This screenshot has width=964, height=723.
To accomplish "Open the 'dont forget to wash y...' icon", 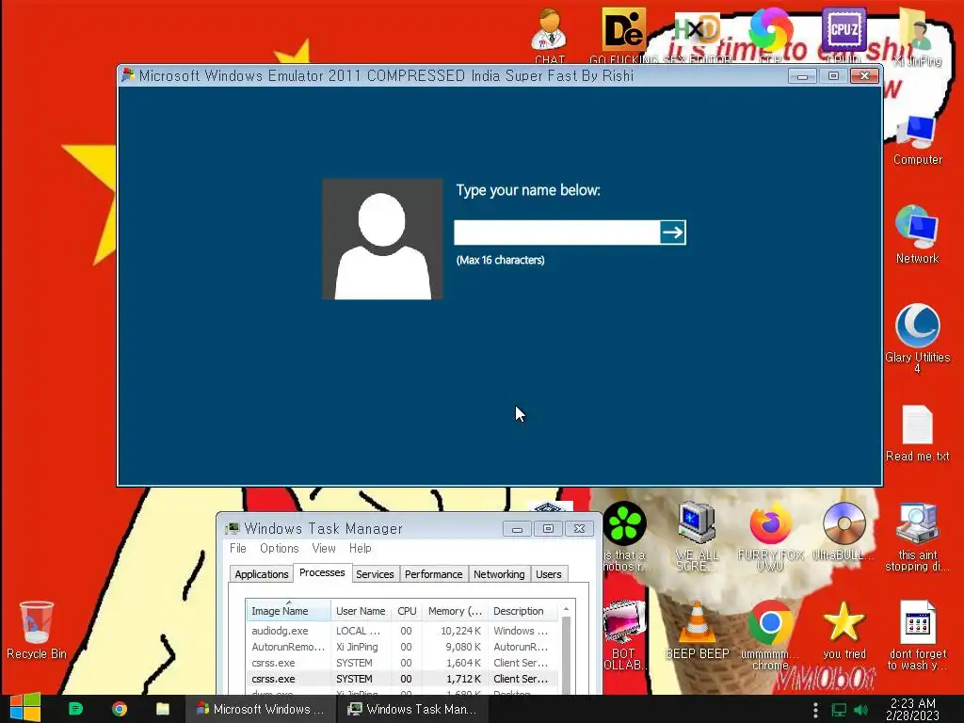I will [917, 635].
